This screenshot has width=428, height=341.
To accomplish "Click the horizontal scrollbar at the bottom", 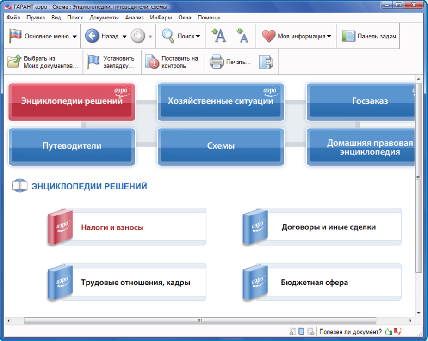I will click(x=200, y=321).
